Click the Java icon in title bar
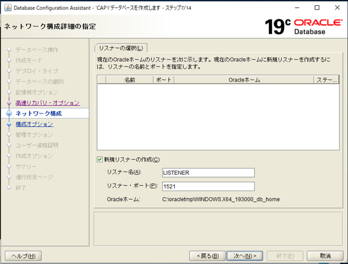The height and width of the screenshot is (264, 348). point(7,8)
